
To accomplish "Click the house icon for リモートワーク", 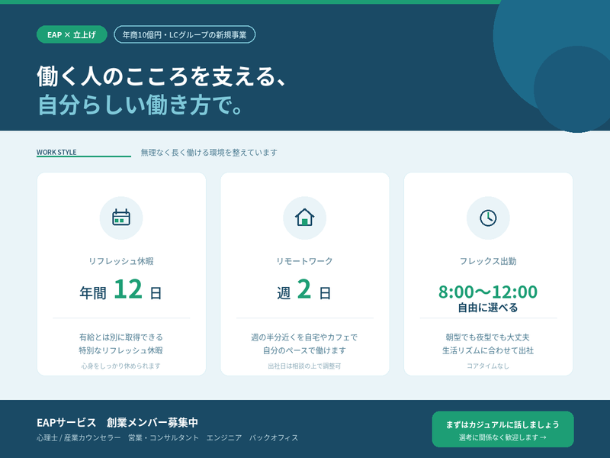I will pos(304,218).
